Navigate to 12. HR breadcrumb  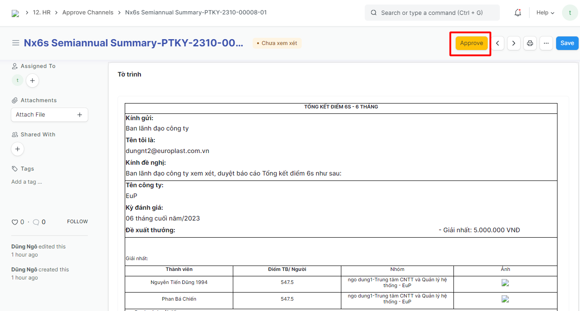pos(41,13)
